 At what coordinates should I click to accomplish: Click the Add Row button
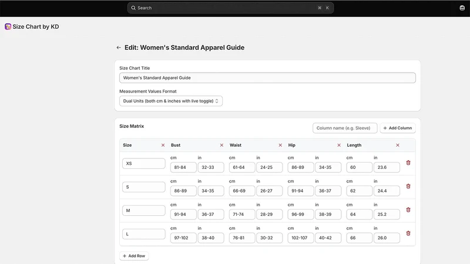tap(134, 256)
